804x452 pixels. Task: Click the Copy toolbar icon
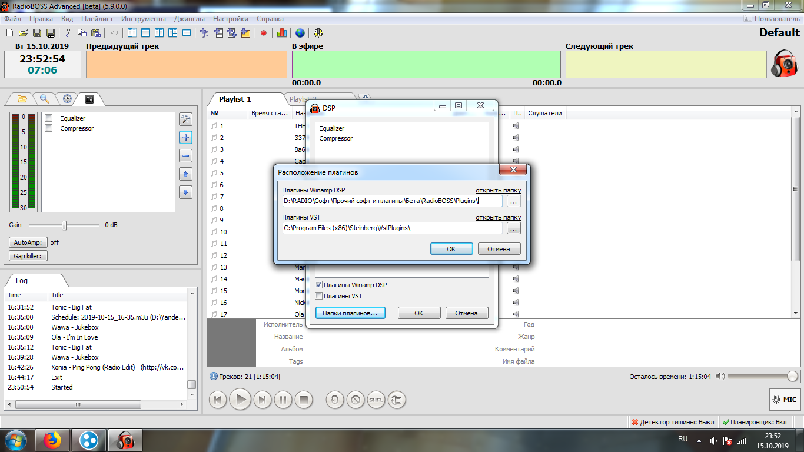[82, 33]
